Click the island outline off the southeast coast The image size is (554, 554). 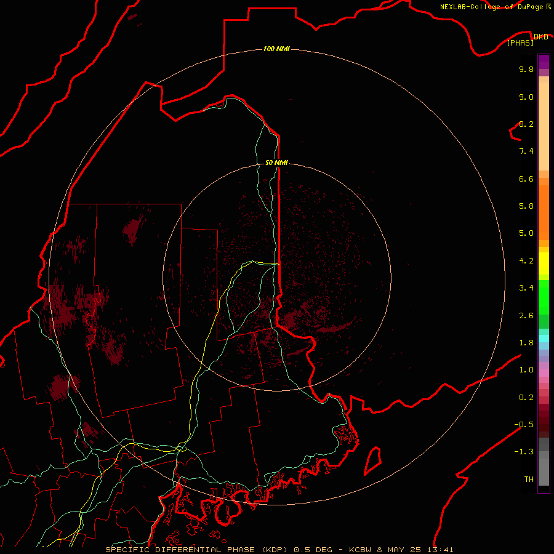click(372, 460)
